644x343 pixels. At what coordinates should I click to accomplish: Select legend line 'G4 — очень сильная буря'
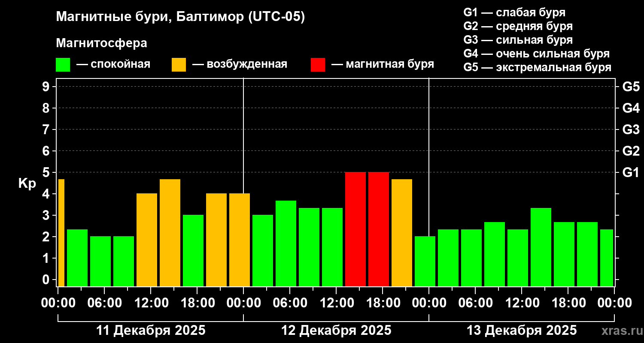coord(536,54)
